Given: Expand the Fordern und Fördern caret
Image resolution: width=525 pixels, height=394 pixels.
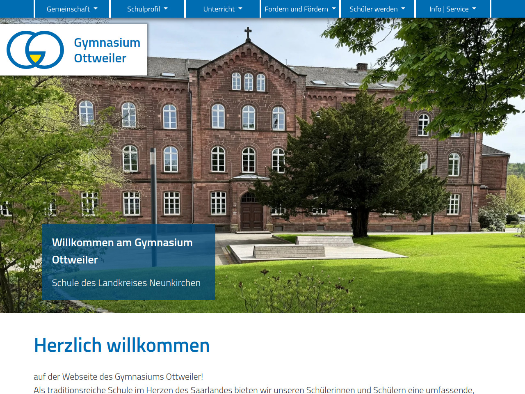Looking at the screenshot, I should (x=334, y=9).
